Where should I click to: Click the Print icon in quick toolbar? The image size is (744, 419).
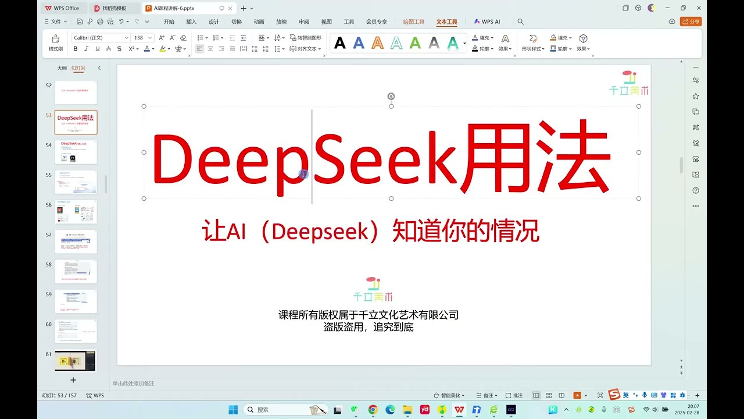(101, 22)
